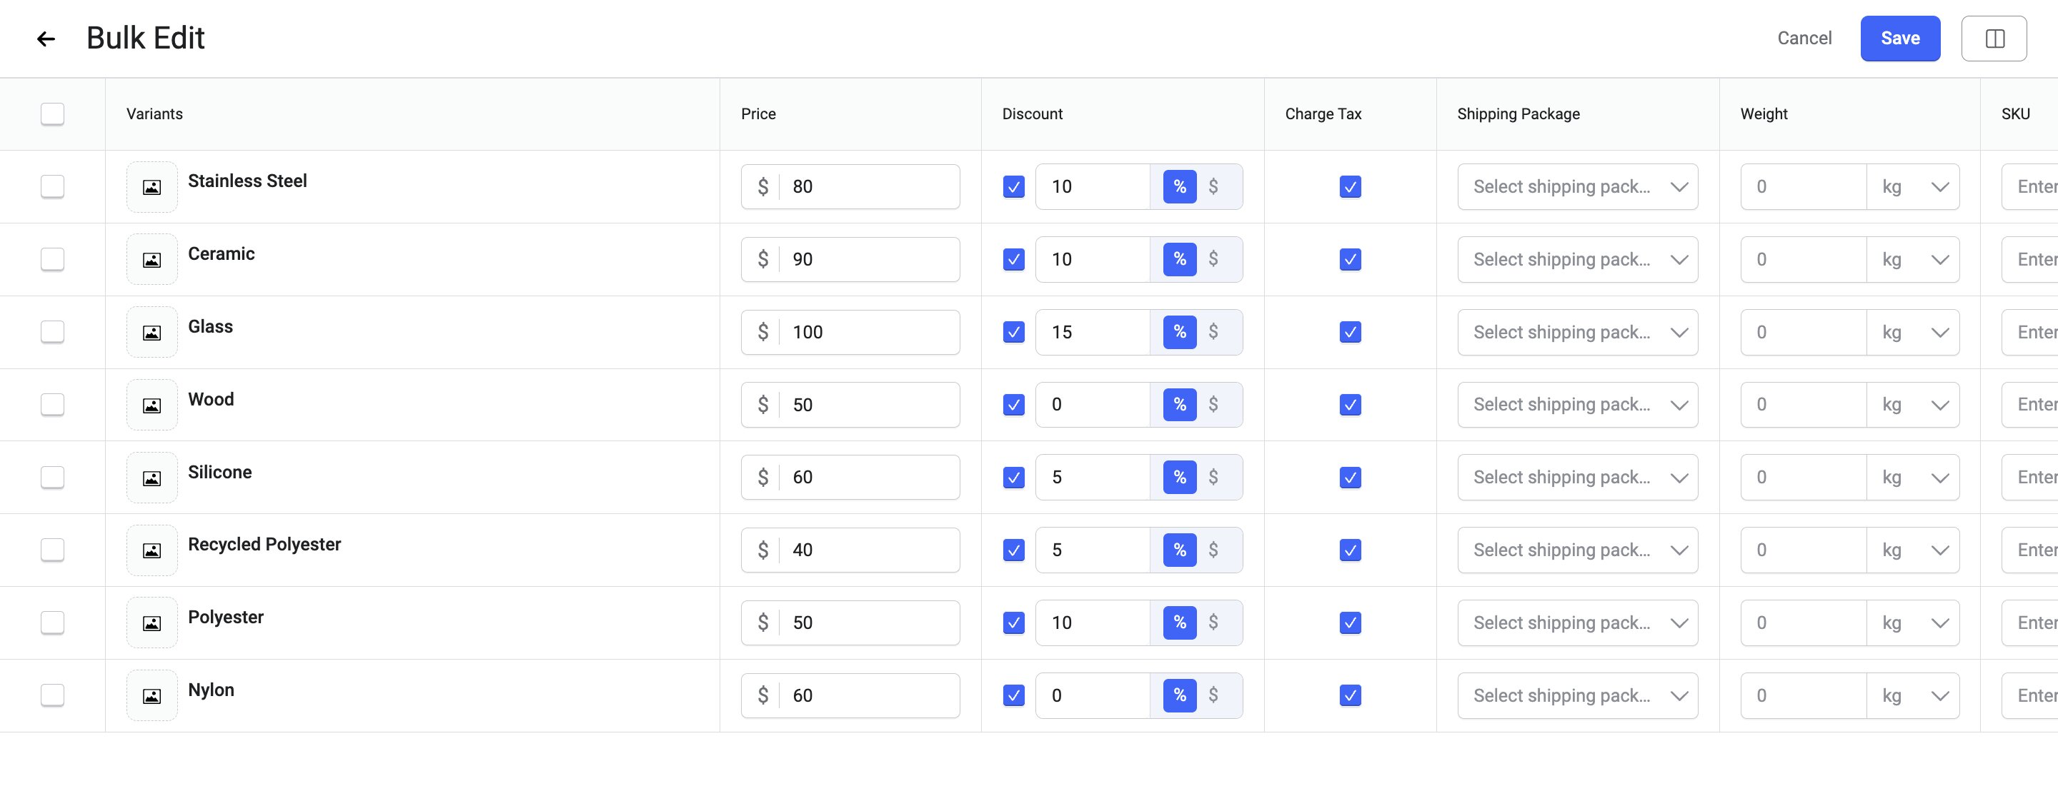Select the Silicone row checkbox
The image size is (2058, 806).
53,477
